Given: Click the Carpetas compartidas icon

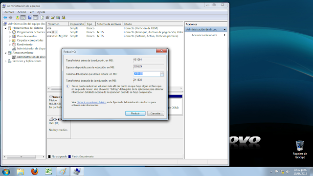Looking at the screenshot, I should pos(14,40).
